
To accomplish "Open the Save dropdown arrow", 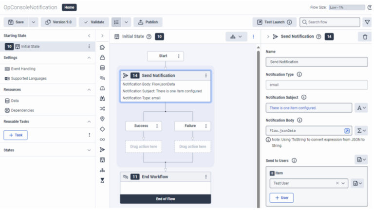I will [x=34, y=22].
